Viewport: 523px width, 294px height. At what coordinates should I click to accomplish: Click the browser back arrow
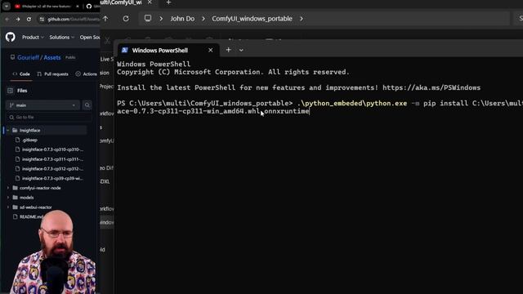(x=7, y=20)
